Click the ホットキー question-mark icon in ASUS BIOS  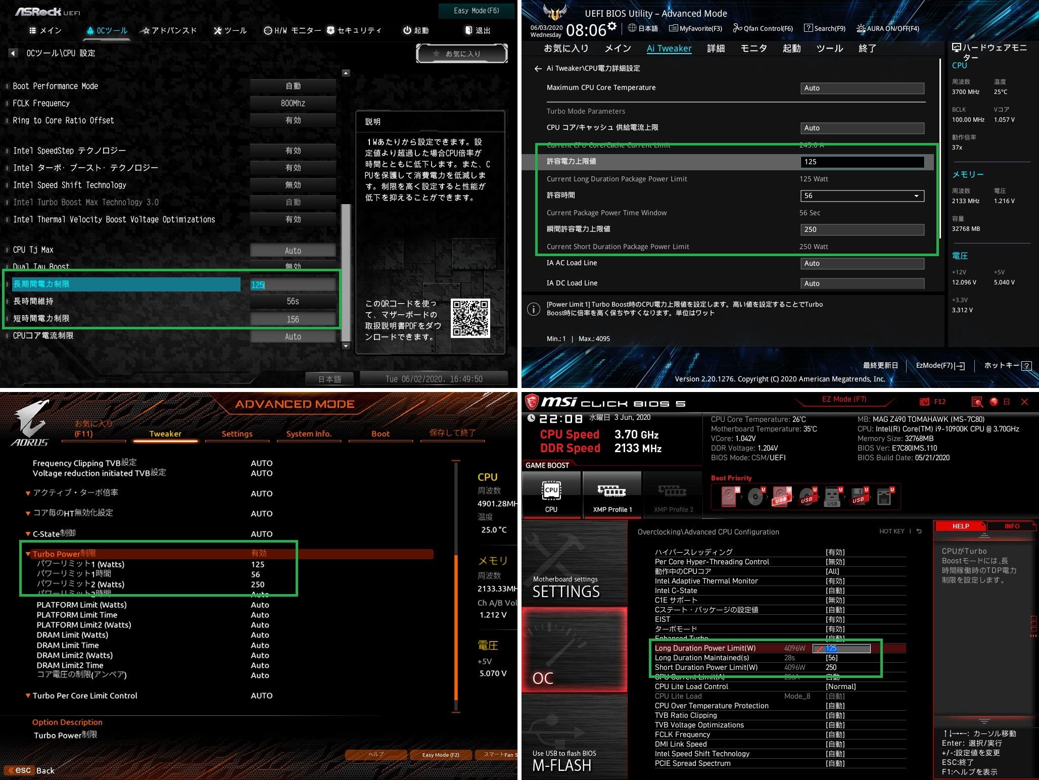1026,366
